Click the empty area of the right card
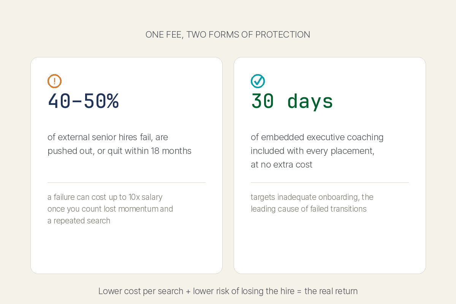 coord(330,243)
